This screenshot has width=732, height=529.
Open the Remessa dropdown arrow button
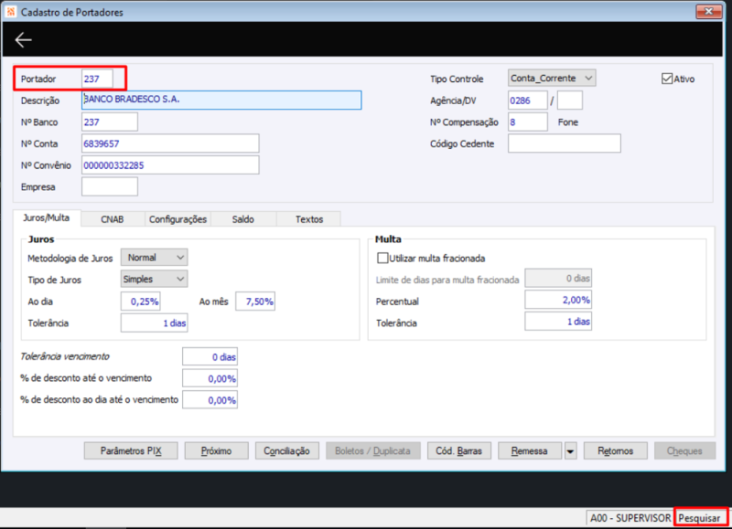[x=570, y=450]
